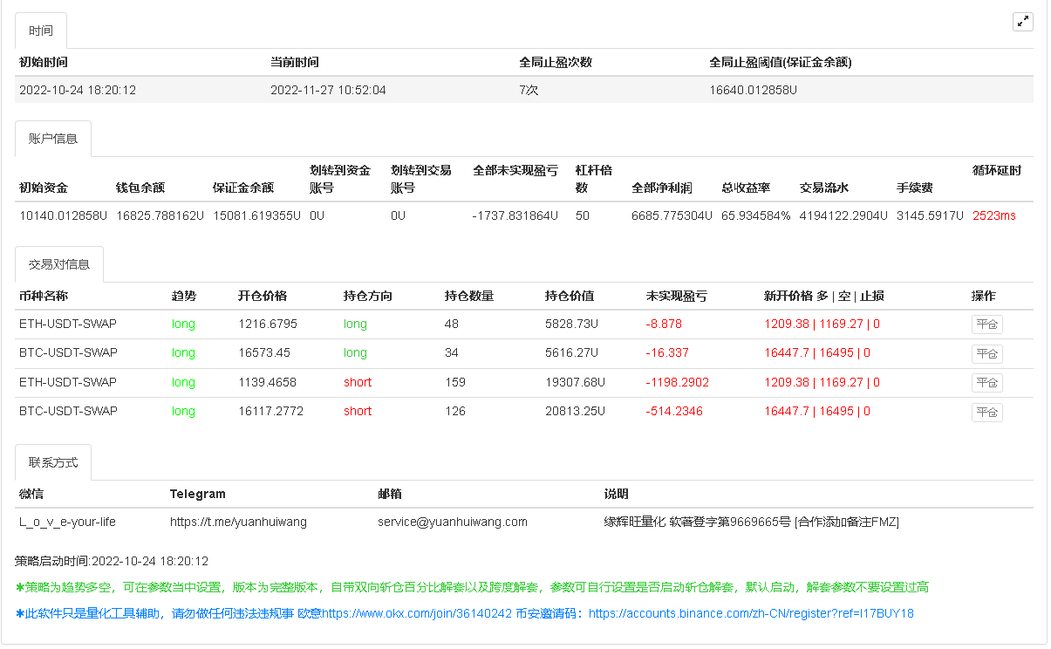Select the 循环延时 value 2523ms
Screen dimensions: 1051x649
click(993, 215)
